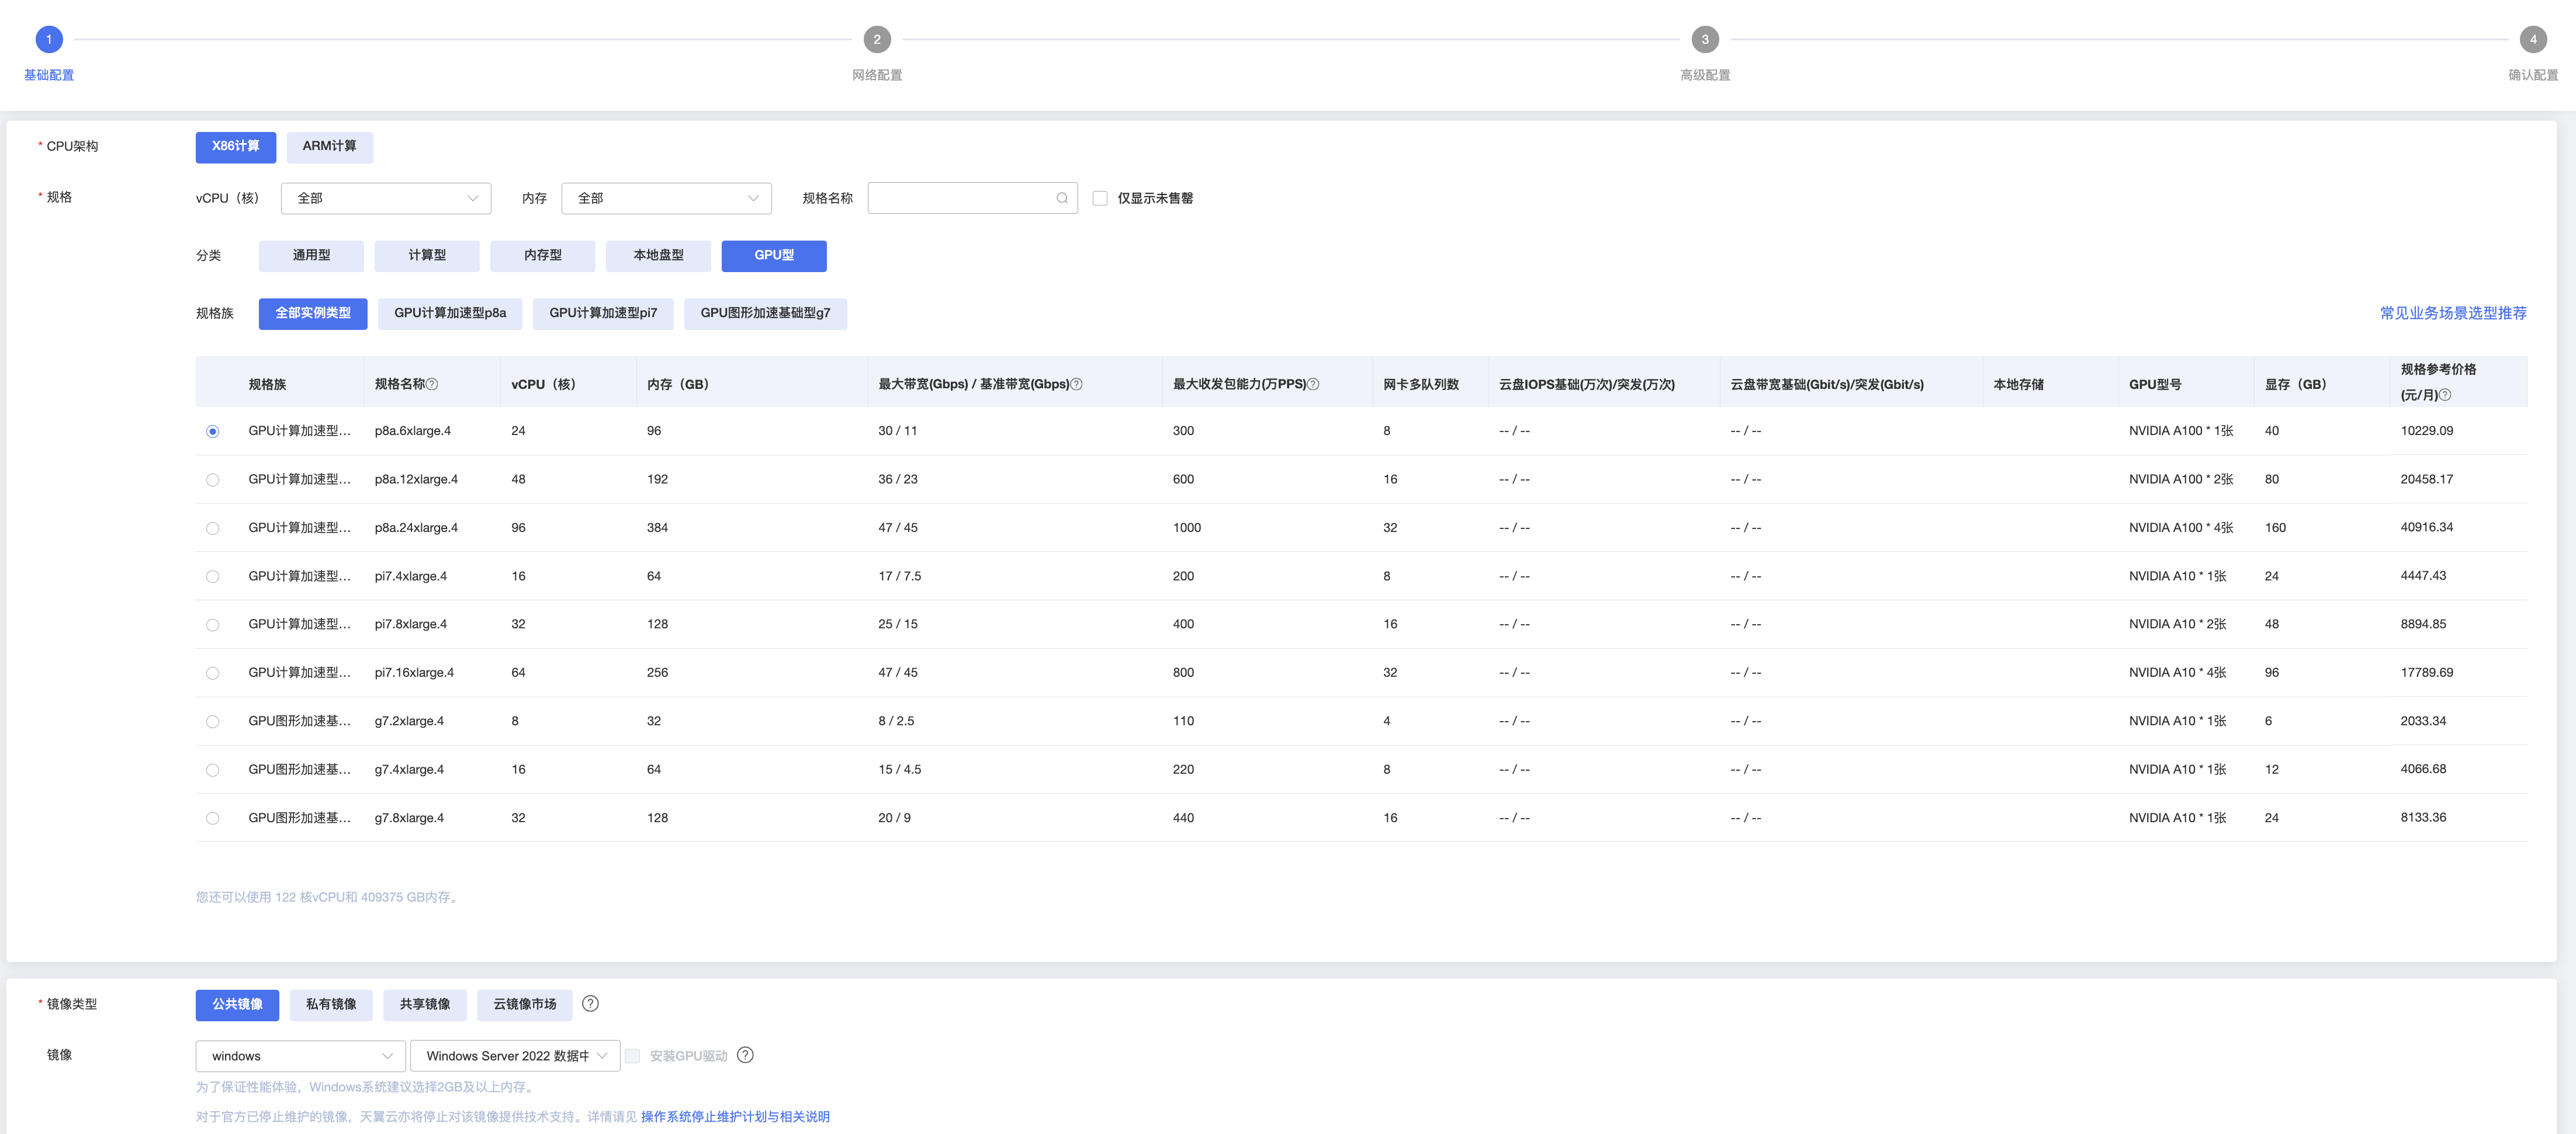Select the p8a.6xlarge.4 radio button
2576x1134 pixels.
[x=212, y=432]
